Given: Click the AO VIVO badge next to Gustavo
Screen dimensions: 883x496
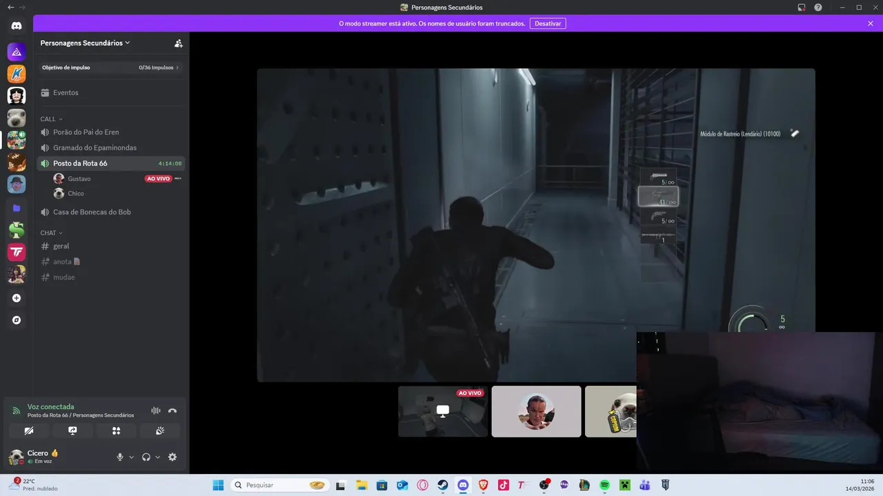Looking at the screenshot, I should [x=158, y=178].
